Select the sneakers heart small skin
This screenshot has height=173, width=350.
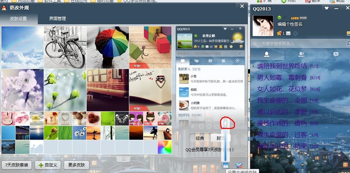coord(122,119)
